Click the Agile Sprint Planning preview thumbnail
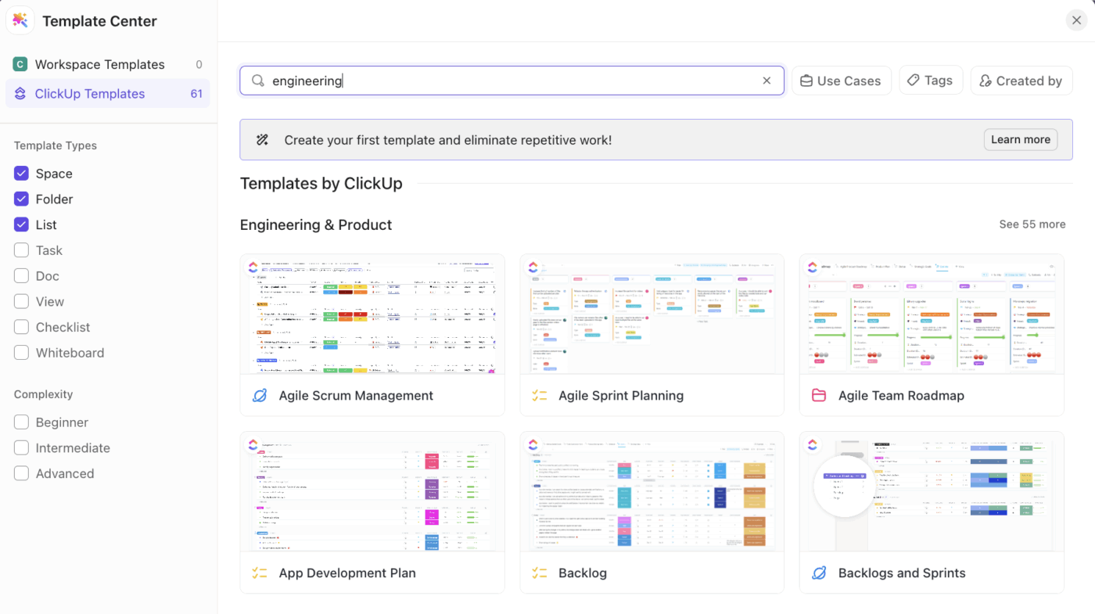This screenshot has height=614, width=1095. (x=652, y=314)
